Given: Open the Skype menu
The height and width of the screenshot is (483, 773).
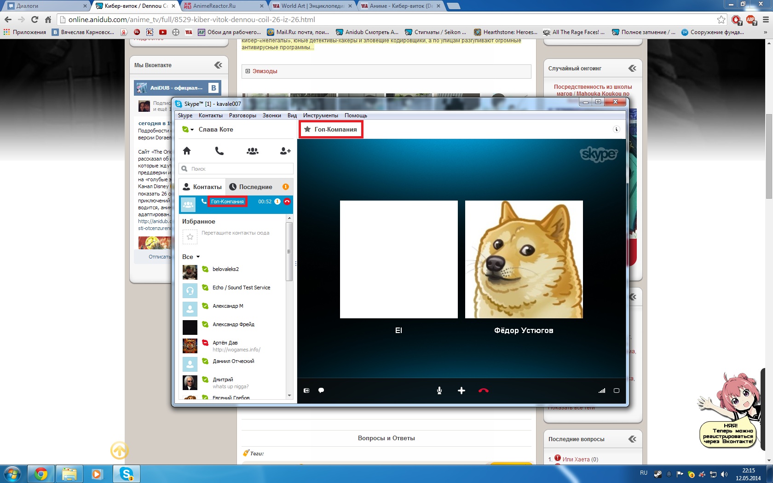Looking at the screenshot, I should pyautogui.click(x=185, y=115).
